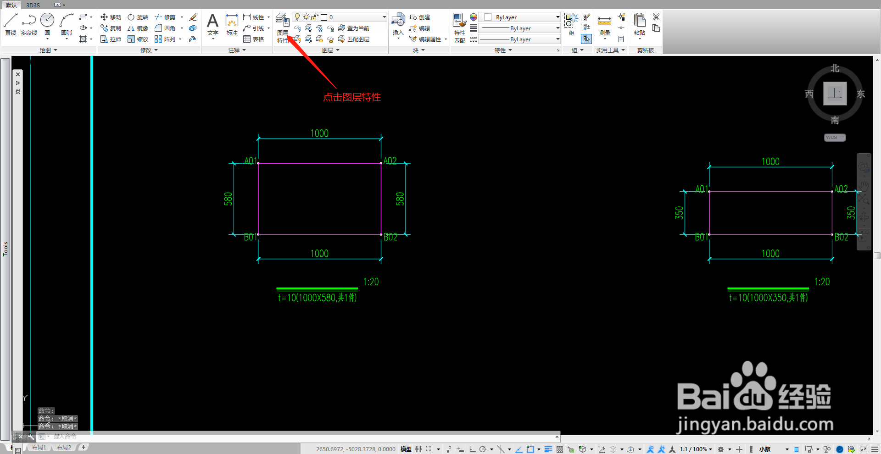This screenshot has height=454, width=881.
Task: Click the WCS coordinate system button
Action: click(x=835, y=137)
